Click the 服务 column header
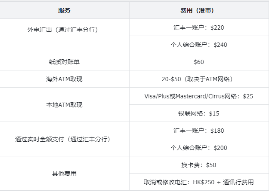This screenshot has width=269, height=192. [64, 10]
